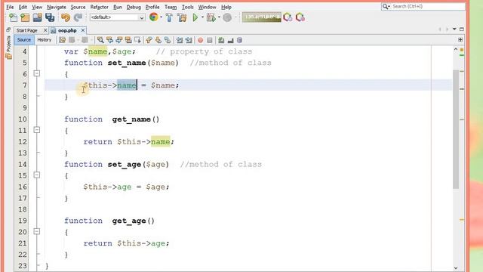Click the Uncomment lines icon
This screenshot has height=272, width=483.
230,40
